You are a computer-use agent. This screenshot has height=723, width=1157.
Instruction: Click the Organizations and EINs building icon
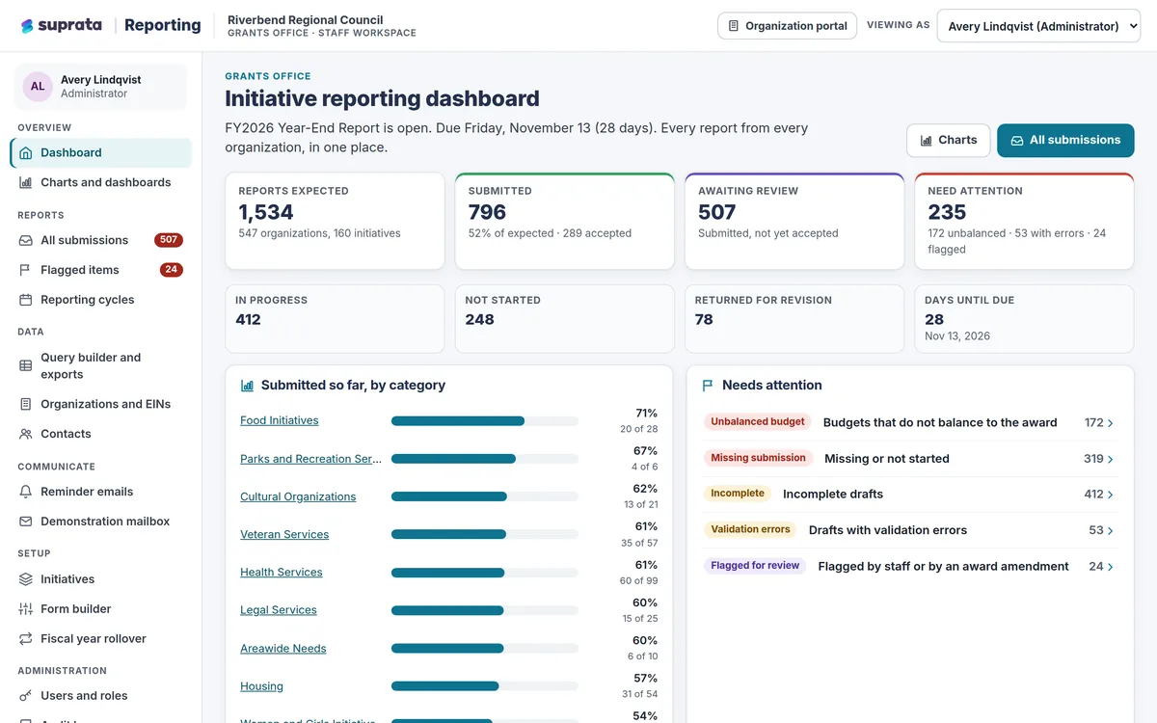point(26,404)
